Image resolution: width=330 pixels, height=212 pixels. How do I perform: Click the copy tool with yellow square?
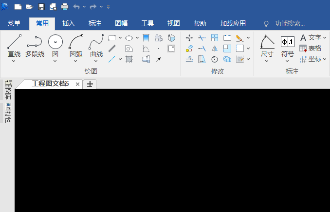click(189, 49)
